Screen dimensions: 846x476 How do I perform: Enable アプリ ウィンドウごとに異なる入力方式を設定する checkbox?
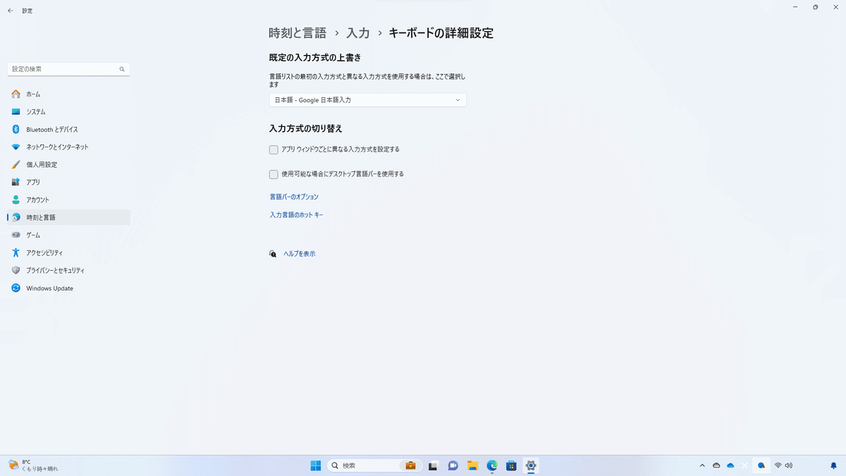(x=274, y=149)
